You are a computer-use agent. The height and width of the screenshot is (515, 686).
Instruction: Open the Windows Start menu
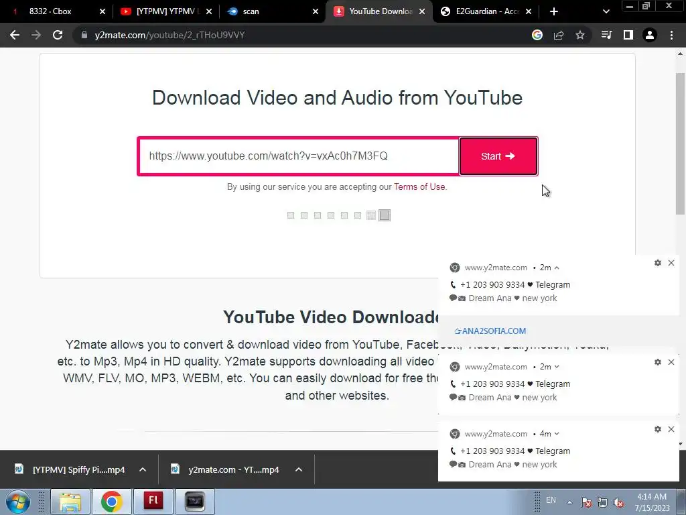click(x=17, y=502)
